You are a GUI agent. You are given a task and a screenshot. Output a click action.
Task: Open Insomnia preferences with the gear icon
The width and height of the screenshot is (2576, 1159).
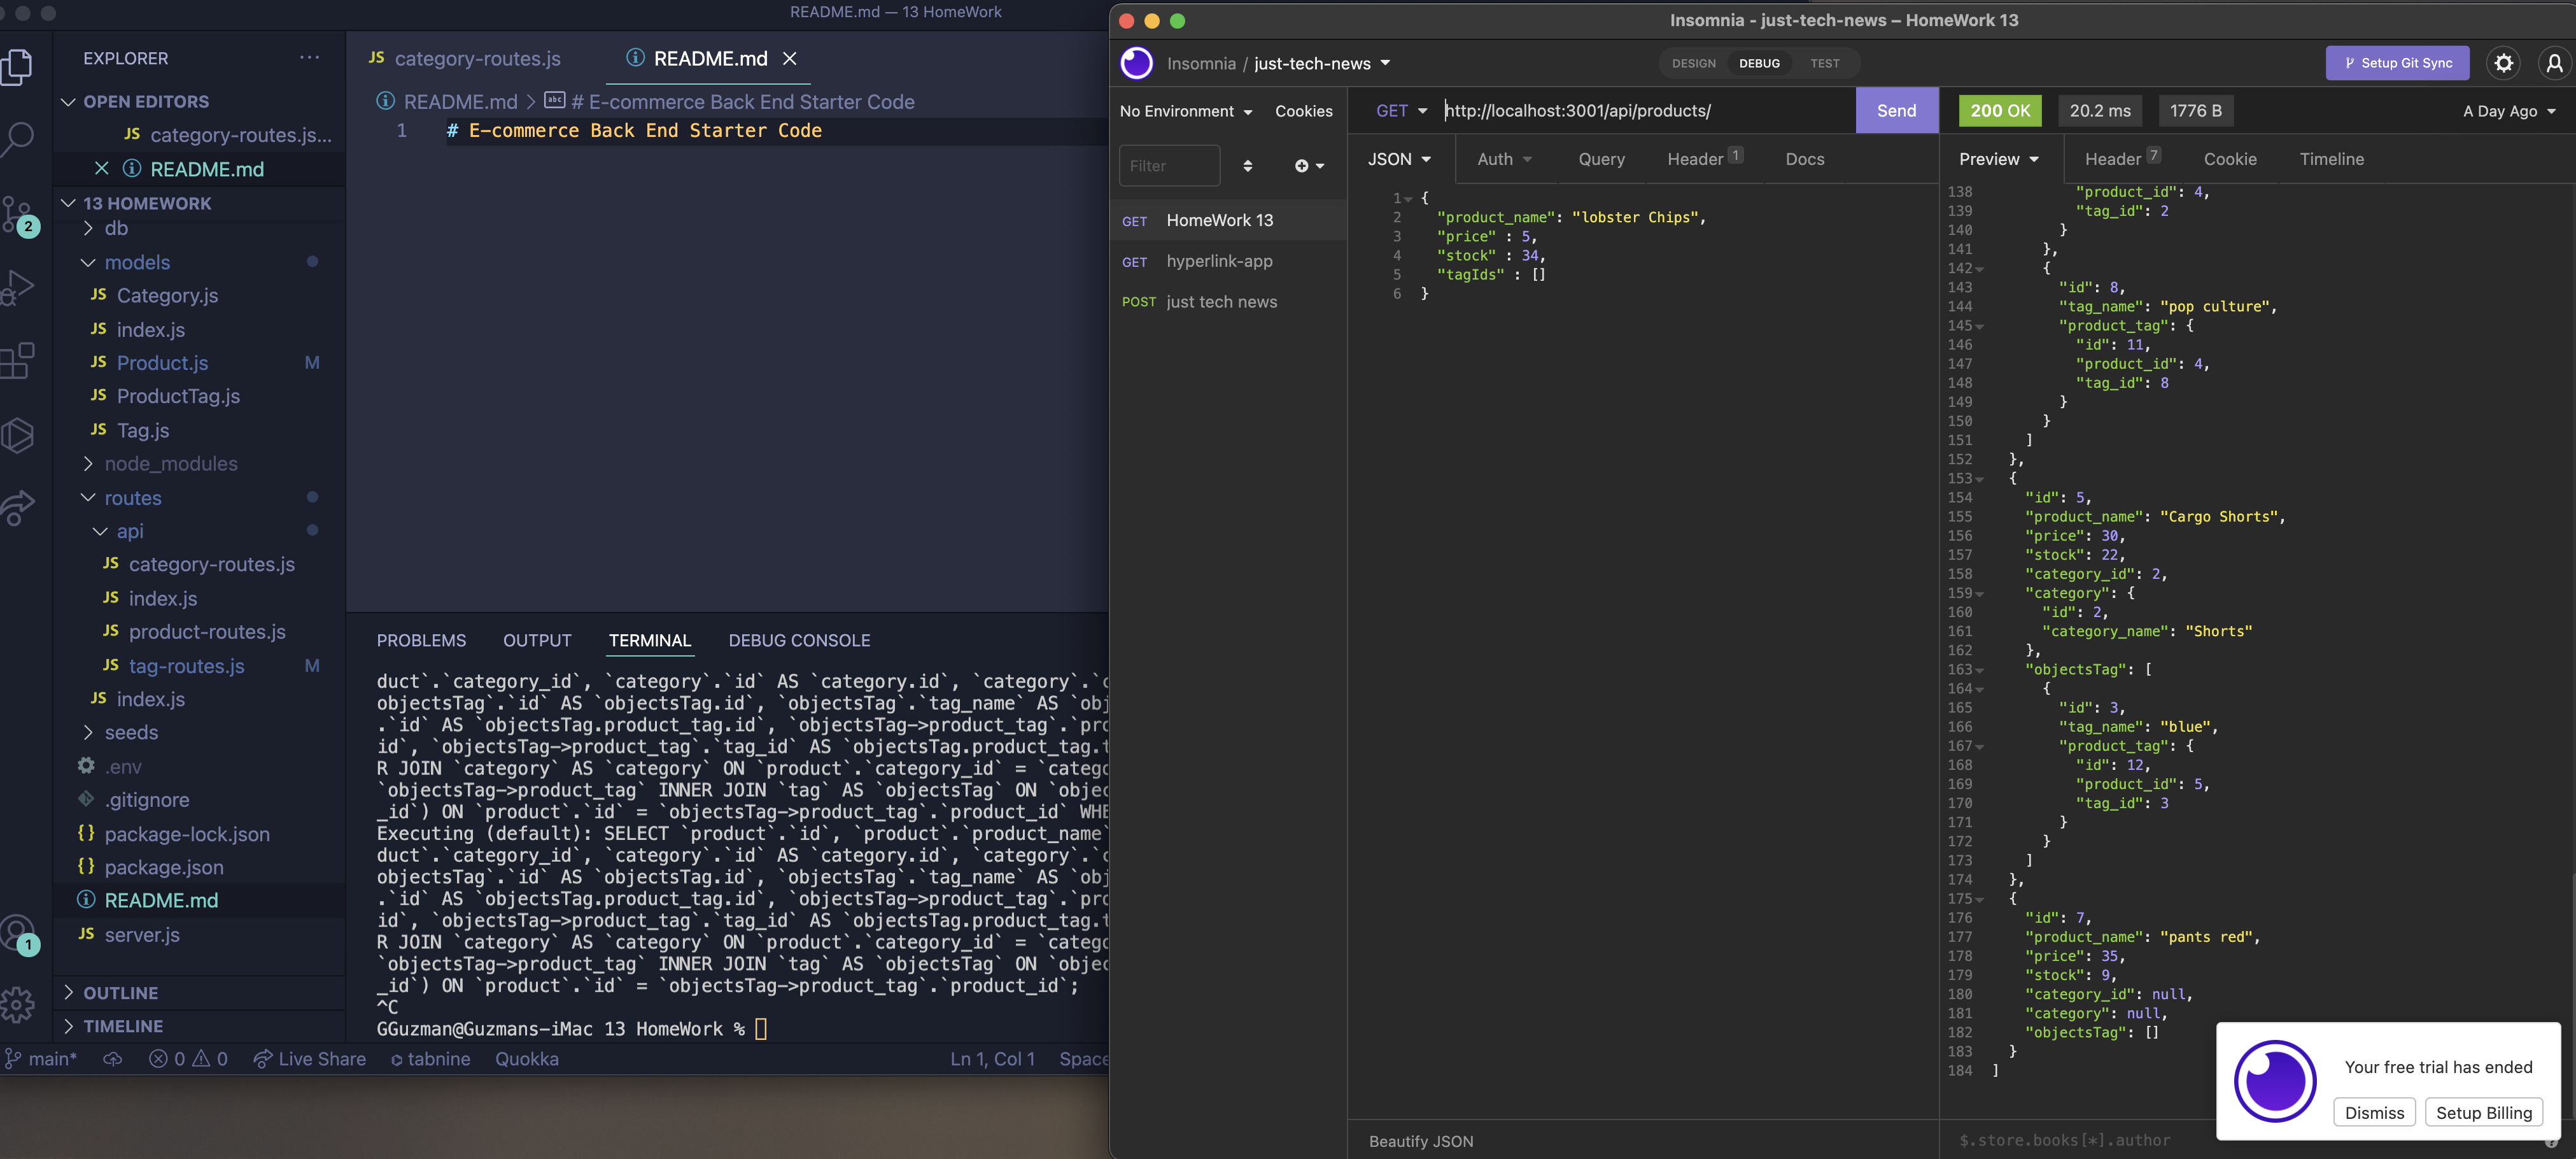click(2504, 62)
